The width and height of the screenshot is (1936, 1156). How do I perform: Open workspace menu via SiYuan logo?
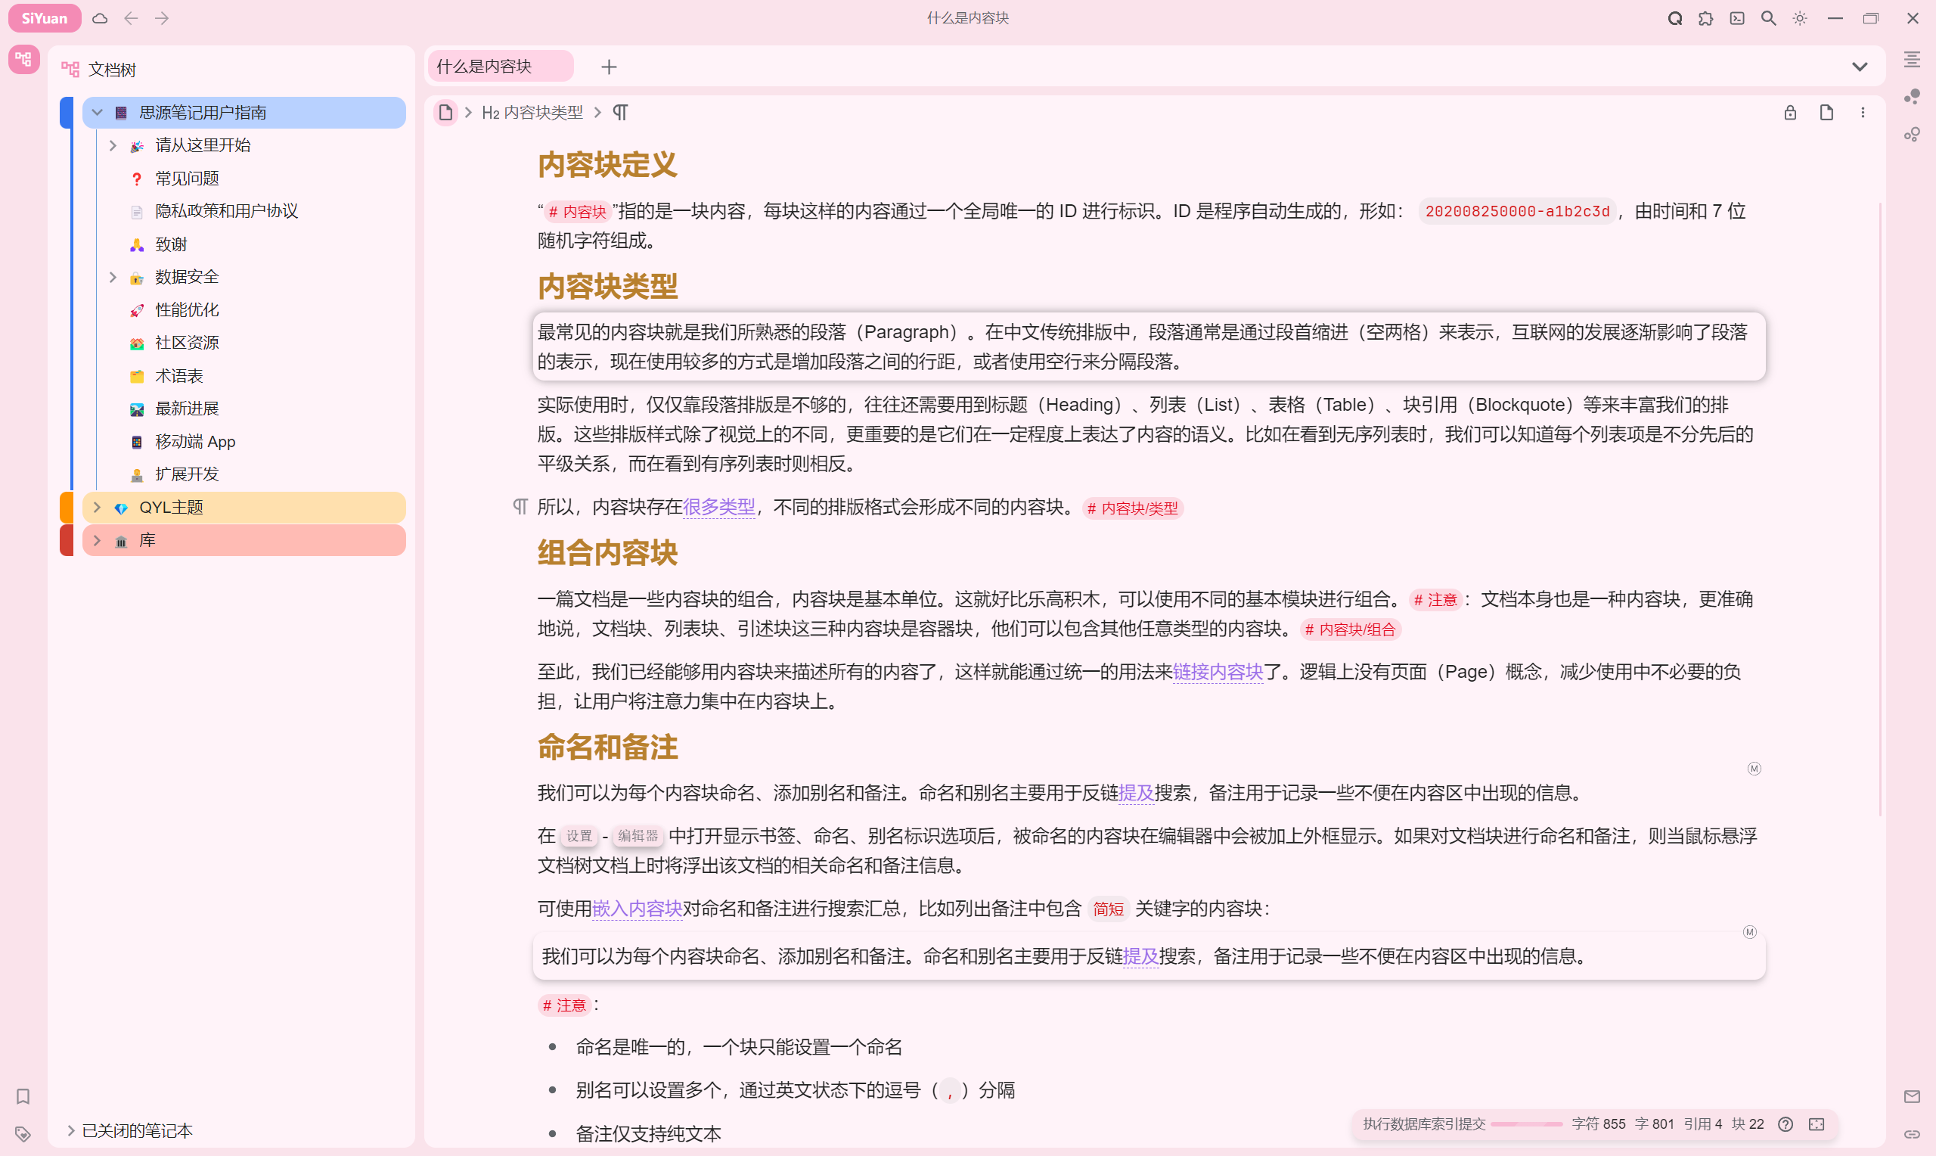tap(45, 18)
